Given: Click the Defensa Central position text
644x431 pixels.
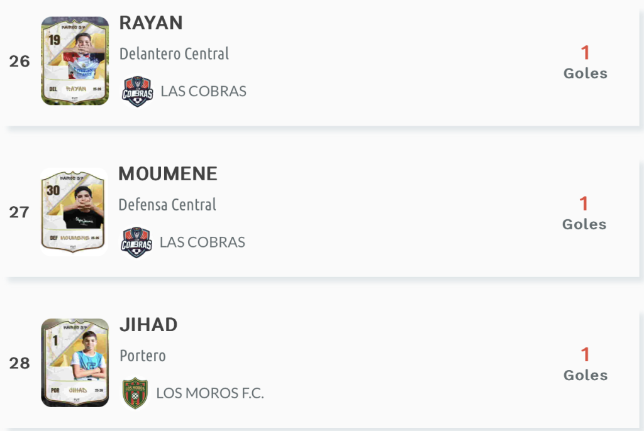Looking at the screenshot, I should 167,205.
